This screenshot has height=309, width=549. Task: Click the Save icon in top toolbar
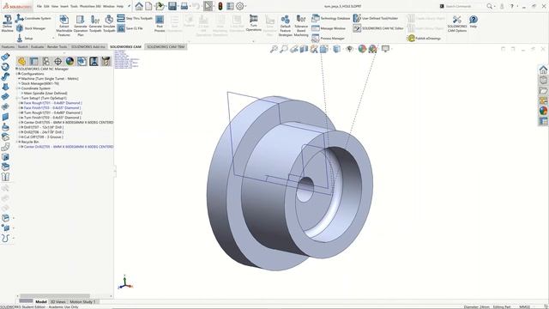pos(172,6)
